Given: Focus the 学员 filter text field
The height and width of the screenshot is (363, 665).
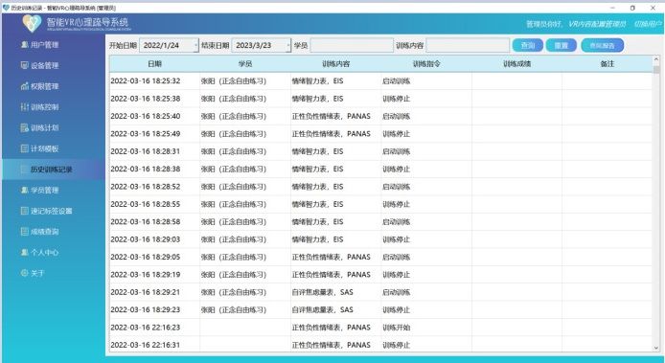Looking at the screenshot, I should pos(352,45).
